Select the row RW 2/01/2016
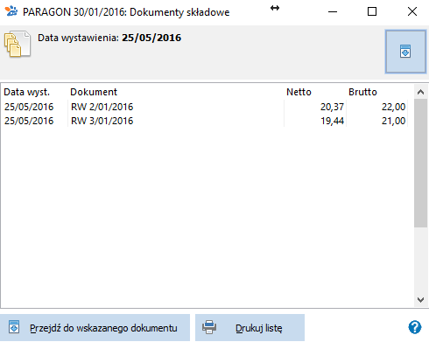The image size is (429, 342). pos(206,107)
